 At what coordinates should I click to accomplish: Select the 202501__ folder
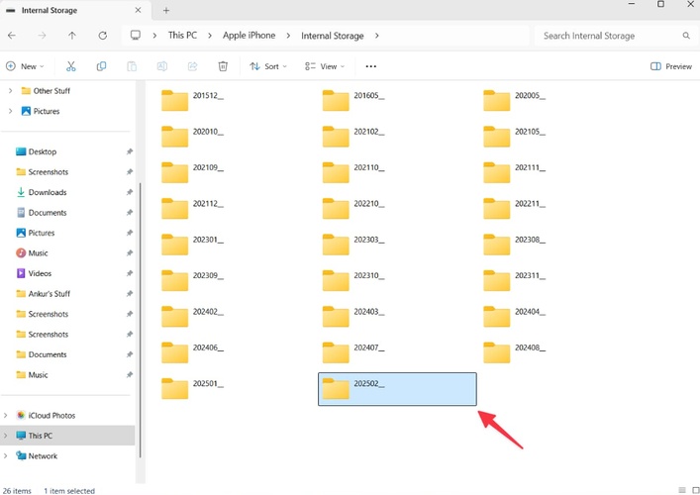tap(192, 389)
